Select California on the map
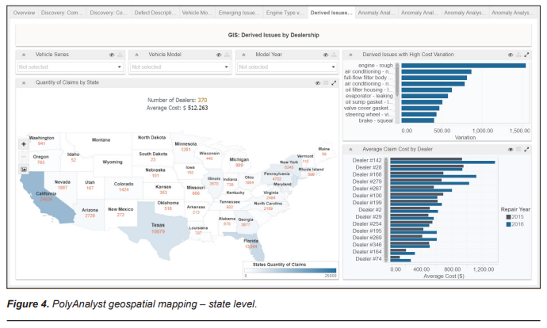Viewport: 547px width, 328px height. (x=47, y=197)
